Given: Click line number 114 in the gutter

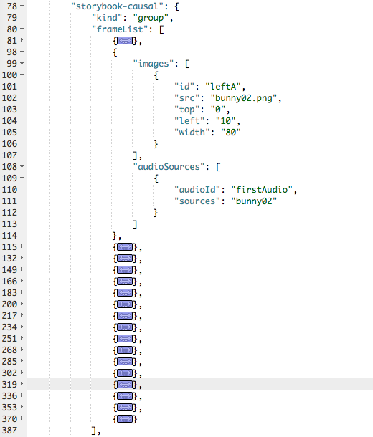Looking at the screenshot, I should point(9,236).
